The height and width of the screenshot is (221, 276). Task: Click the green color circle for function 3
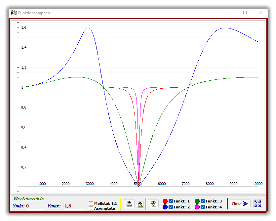click(x=197, y=201)
